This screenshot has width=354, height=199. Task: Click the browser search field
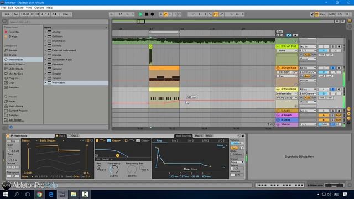[x=58, y=22]
